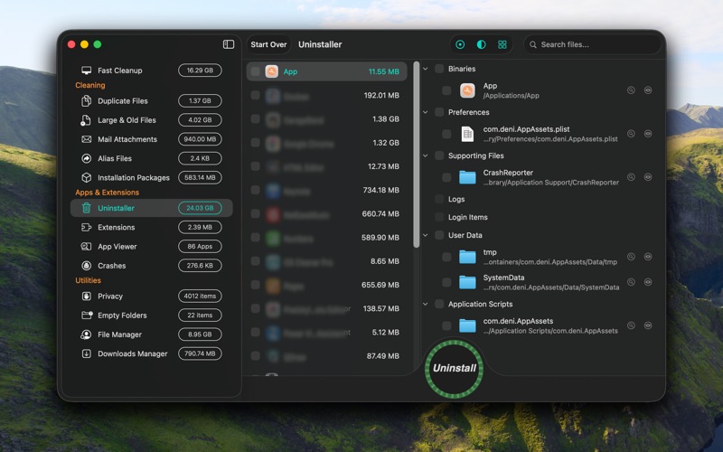Reveal CrashReporter folder with magnifier icon
The height and width of the screenshot is (452, 723).
(x=631, y=177)
